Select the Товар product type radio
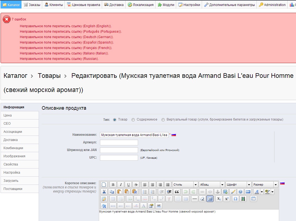 click(115, 120)
